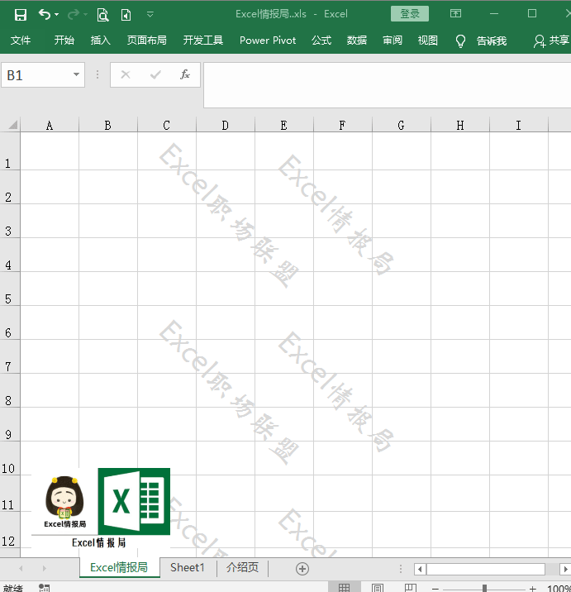Select row 5 header

pos(10,289)
